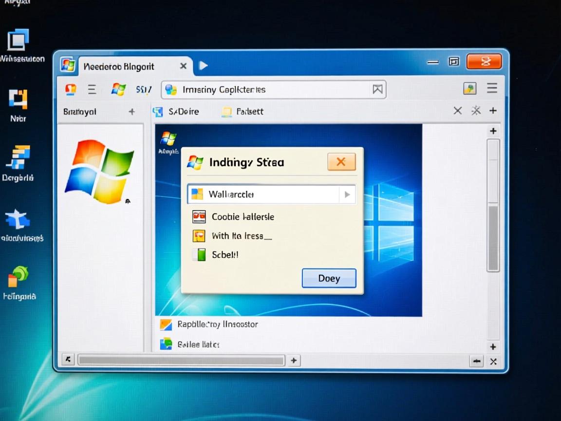This screenshot has height=421, width=561.
Task: Switch to the Neederob Blngorit tab
Action: (x=119, y=66)
